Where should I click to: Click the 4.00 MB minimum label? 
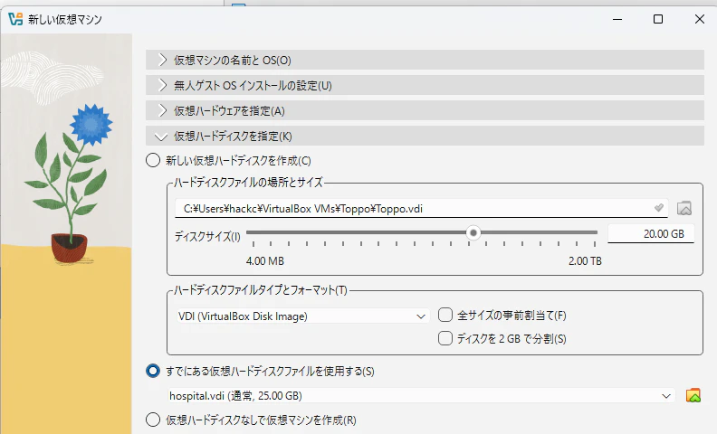tap(265, 261)
